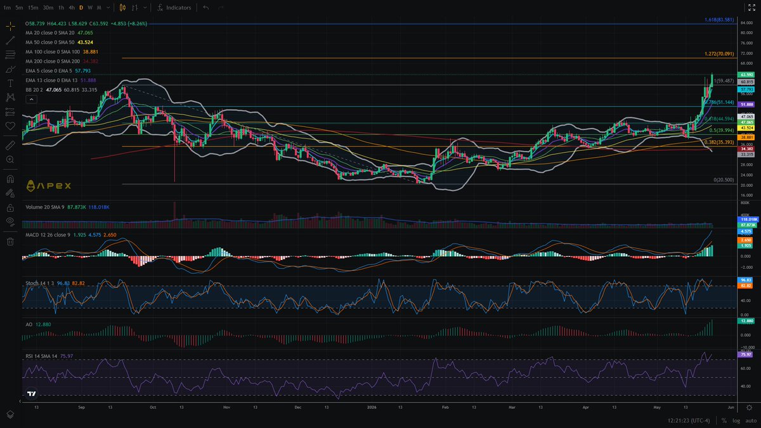The image size is (761, 428).
Task: Click the 63.592 current price label
Action: pos(746,75)
